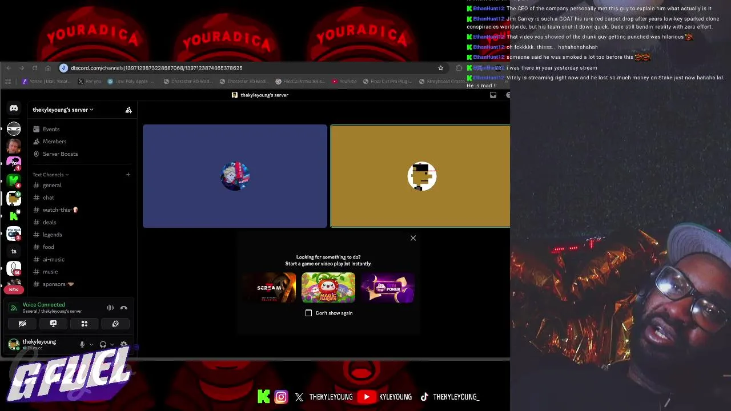731x411 pixels.
Task: Check the 'Don't show again' checkbox
Action: (x=309, y=313)
